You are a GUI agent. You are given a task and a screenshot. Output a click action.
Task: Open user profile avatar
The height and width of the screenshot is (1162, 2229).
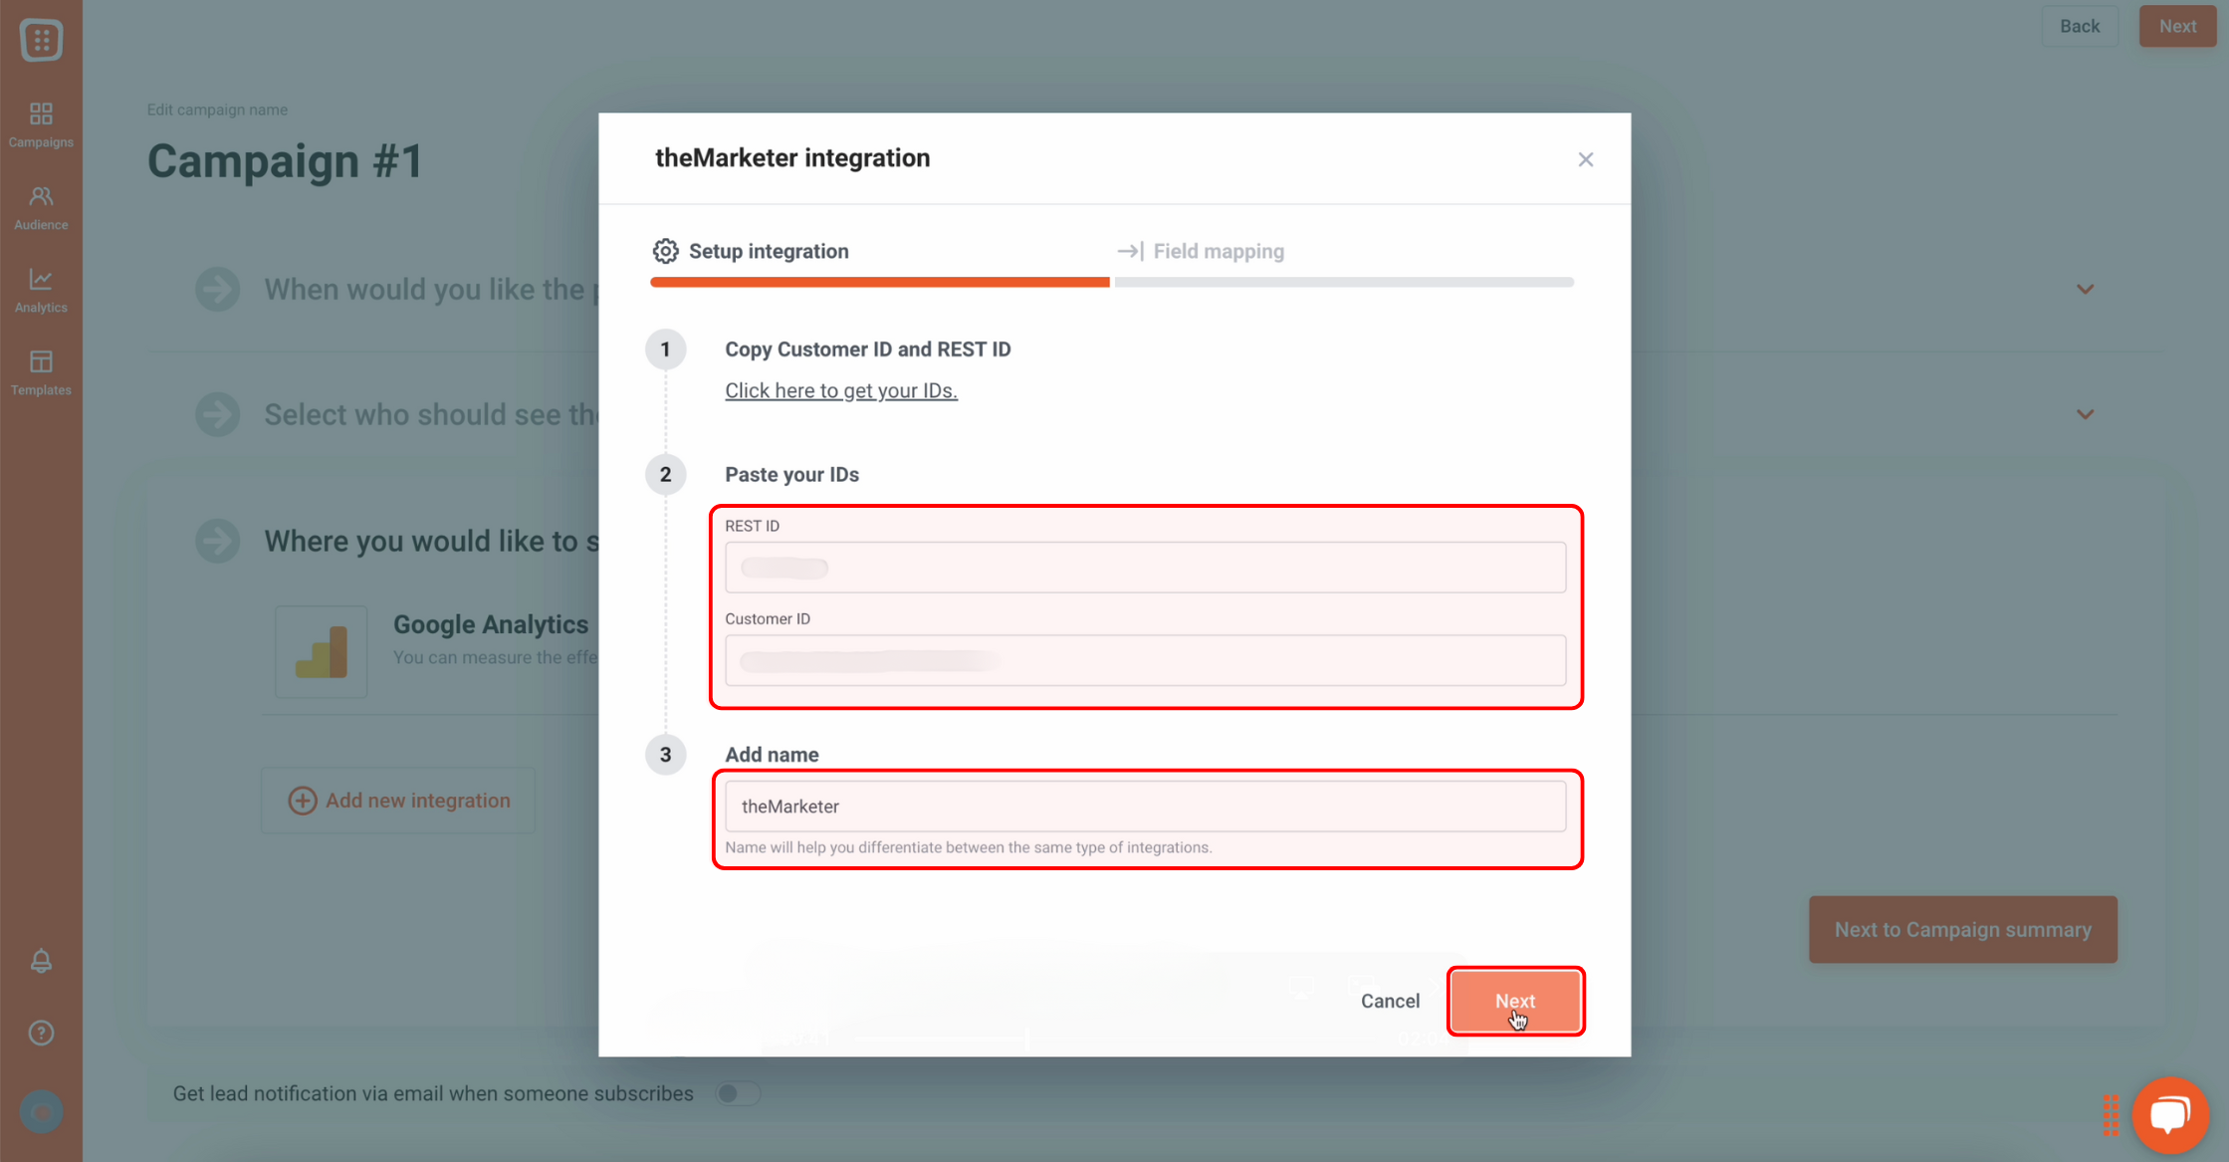point(41,1111)
